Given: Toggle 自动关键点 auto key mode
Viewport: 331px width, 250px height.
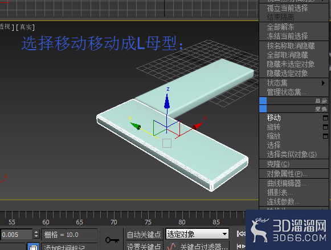Looking at the screenshot, I should [x=144, y=235].
